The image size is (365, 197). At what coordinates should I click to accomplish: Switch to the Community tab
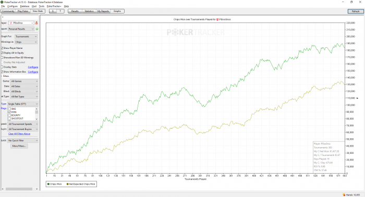tap(8, 11)
